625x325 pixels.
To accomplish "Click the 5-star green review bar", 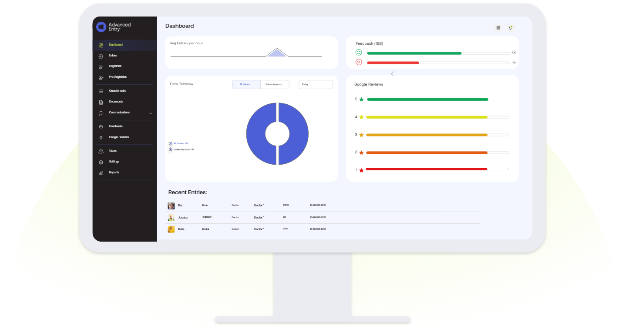I will pos(427,99).
